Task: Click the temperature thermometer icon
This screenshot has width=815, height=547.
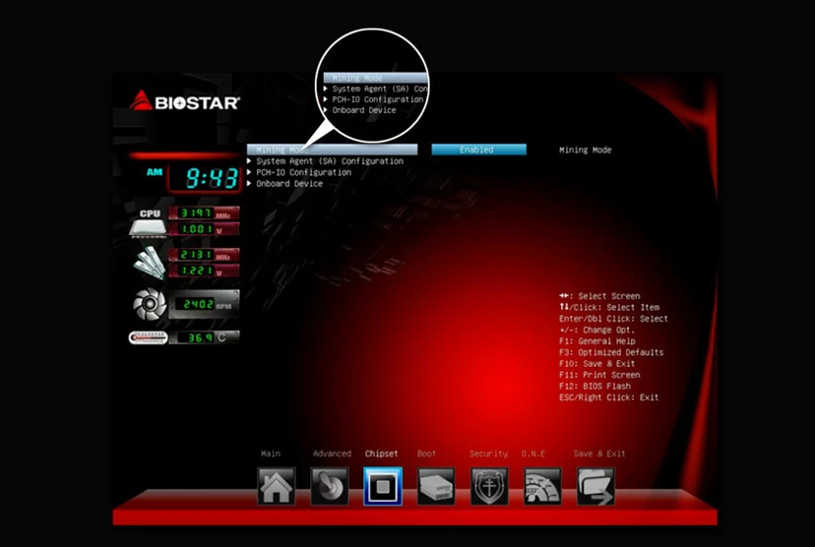Action: (x=148, y=337)
